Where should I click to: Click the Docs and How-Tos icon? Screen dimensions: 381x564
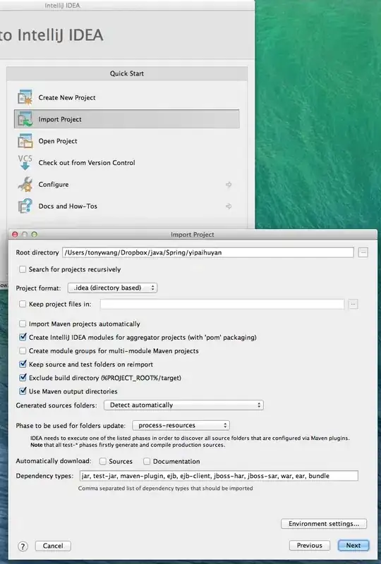coord(25,206)
